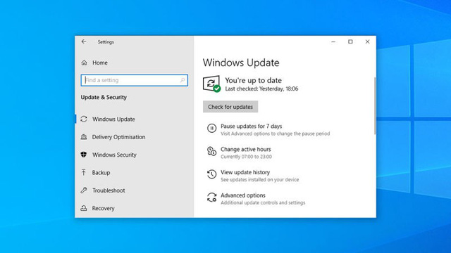The image size is (451, 253).
Task: Click the update history clock icon
Action: [x=211, y=174]
